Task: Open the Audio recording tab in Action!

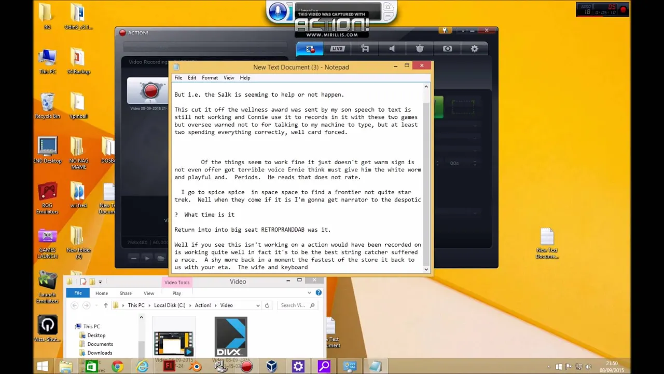Action: (x=392, y=49)
